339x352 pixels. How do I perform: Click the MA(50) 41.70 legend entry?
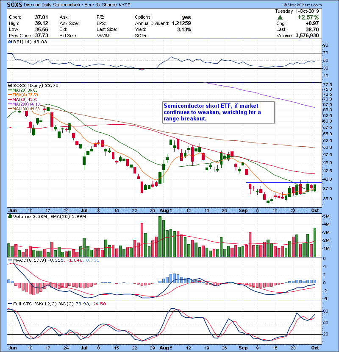[23, 99]
